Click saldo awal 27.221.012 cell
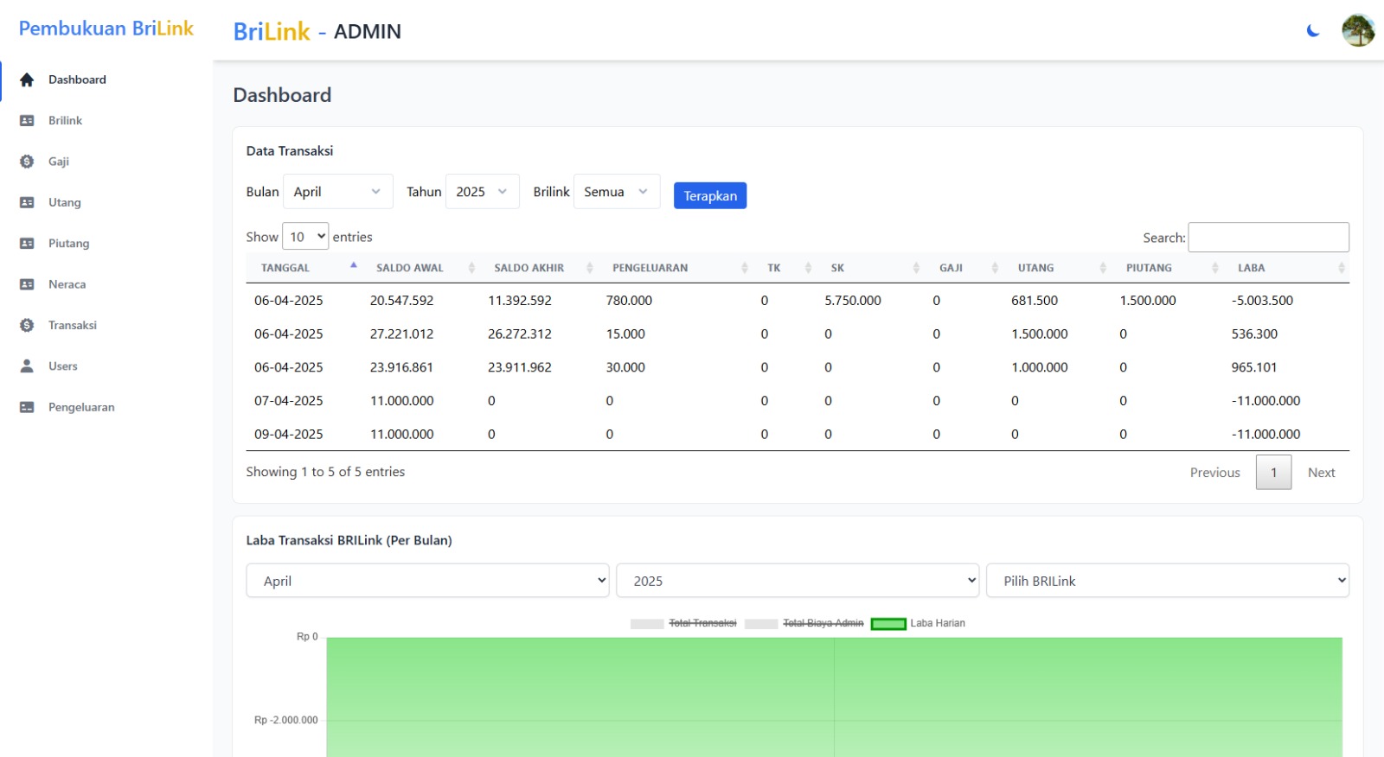Viewport: 1384px width, 757px height. [x=401, y=334]
